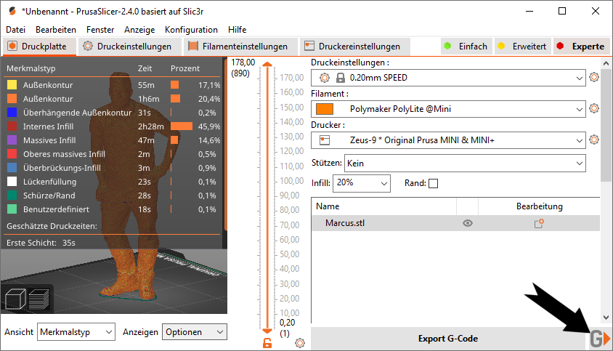Open the Konfiguration menu
The height and width of the screenshot is (351, 613).
[x=191, y=29]
